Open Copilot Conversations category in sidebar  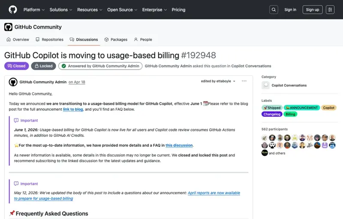tap(289, 85)
